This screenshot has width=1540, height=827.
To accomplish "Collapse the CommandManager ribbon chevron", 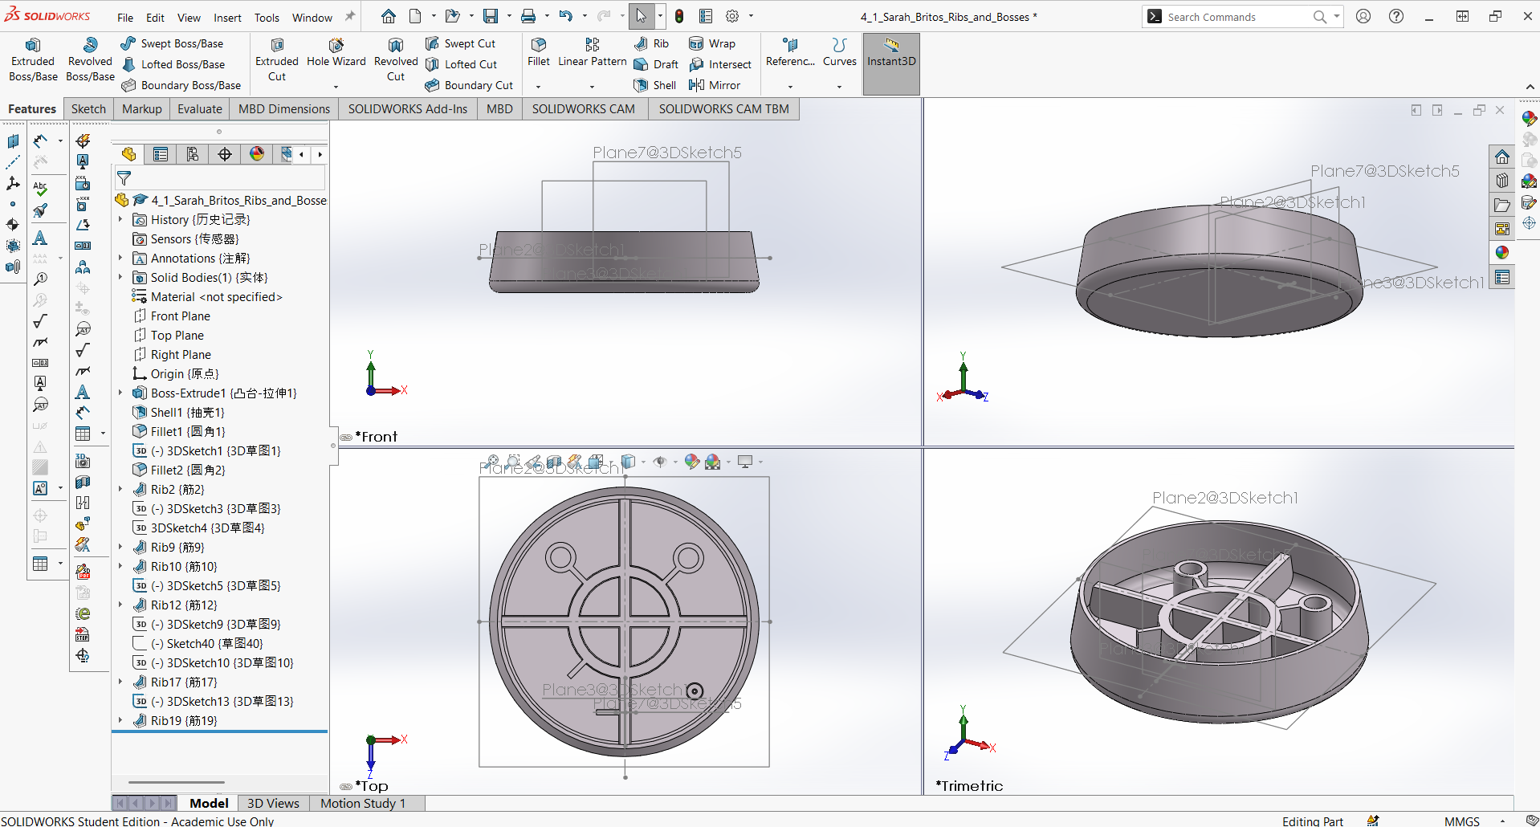I will (x=1530, y=87).
